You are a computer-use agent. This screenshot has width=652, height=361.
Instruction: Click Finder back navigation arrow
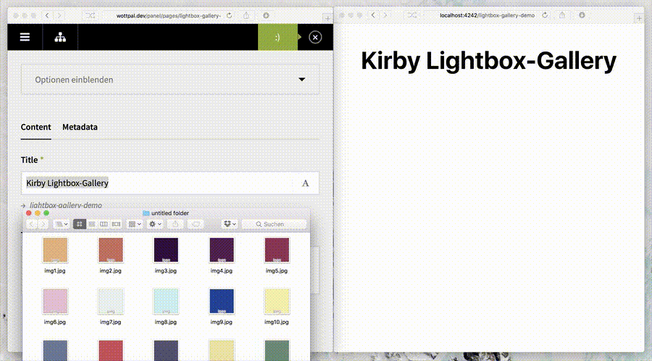click(x=32, y=224)
